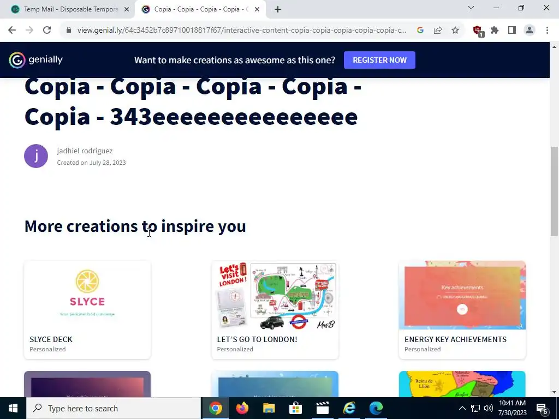Click 'Personalized' under Let's Go To London
This screenshot has height=419, width=559.
(235, 349)
